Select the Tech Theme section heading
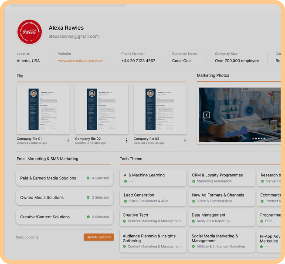285x264 pixels. [131, 159]
